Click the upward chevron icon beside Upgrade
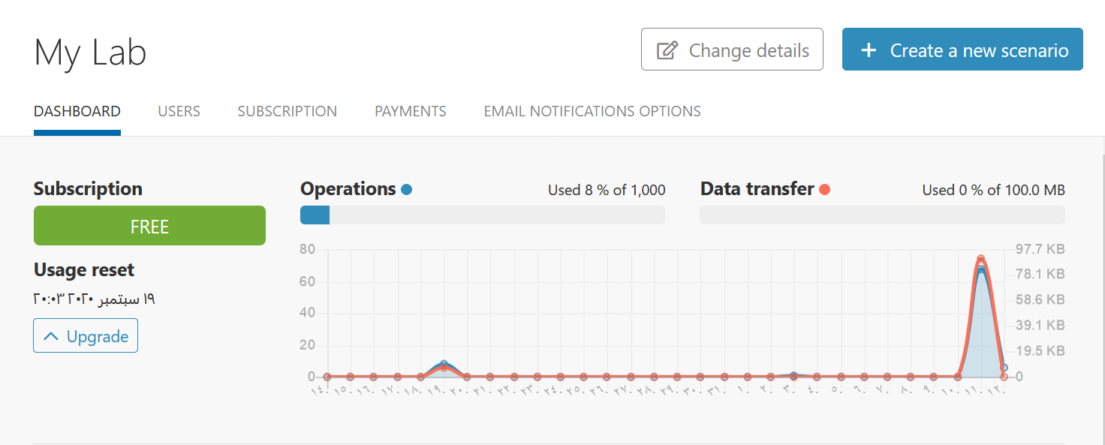Image resolution: width=1105 pixels, height=445 pixels. click(51, 337)
